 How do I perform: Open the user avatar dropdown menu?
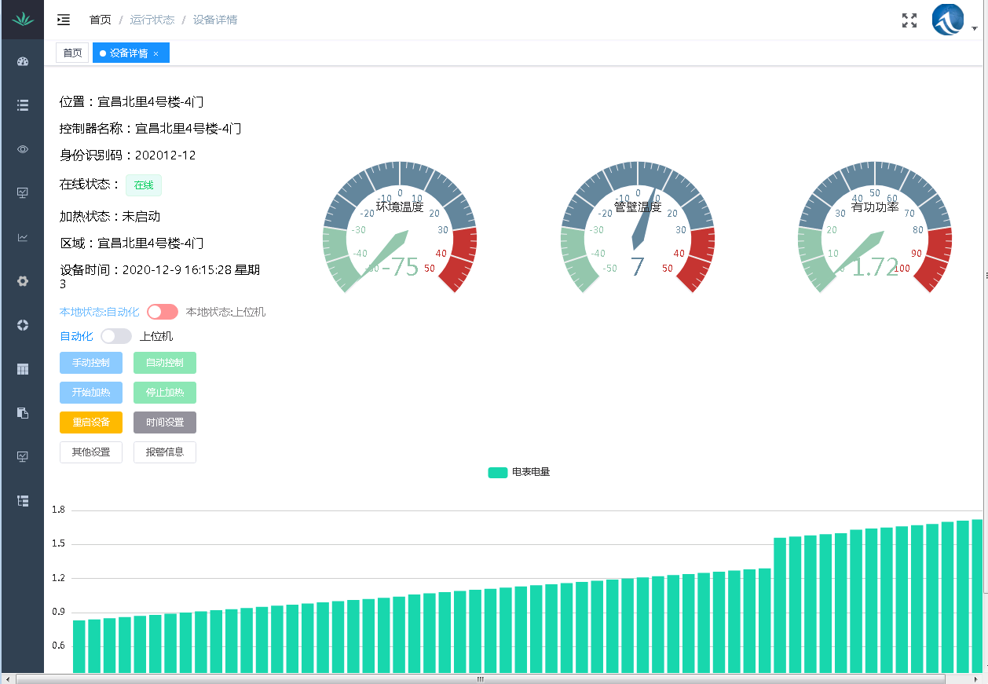948,20
